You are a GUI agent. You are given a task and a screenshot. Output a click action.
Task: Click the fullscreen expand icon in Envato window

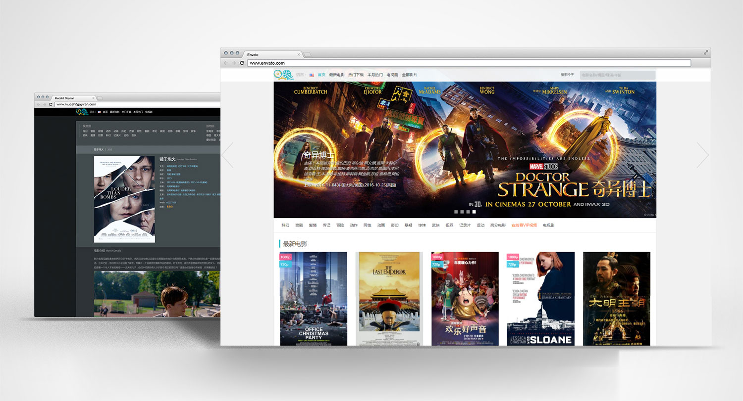[x=706, y=52]
